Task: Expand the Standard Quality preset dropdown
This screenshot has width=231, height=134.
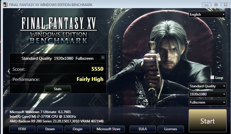Action: pyautogui.click(x=207, y=86)
